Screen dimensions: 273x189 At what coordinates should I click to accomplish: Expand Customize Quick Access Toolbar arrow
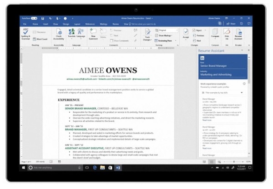click(x=72, y=19)
